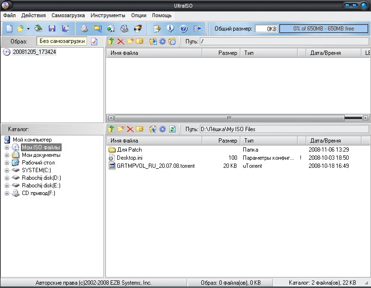Click the Mount to virtual drive icon
Image resolution: width=371 pixels, height=288 pixels.
[x=124, y=29]
